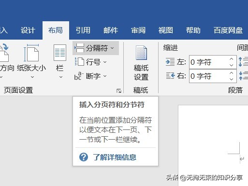Viewport: 248px width, 186px height.
Task: Select the 布局 ribbon tab
Action: click(56, 30)
